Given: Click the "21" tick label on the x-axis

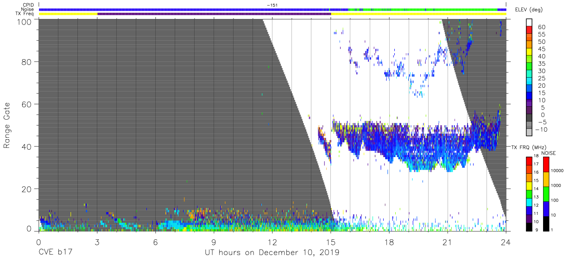Looking at the screenshot, I should [x=448, y=242].
